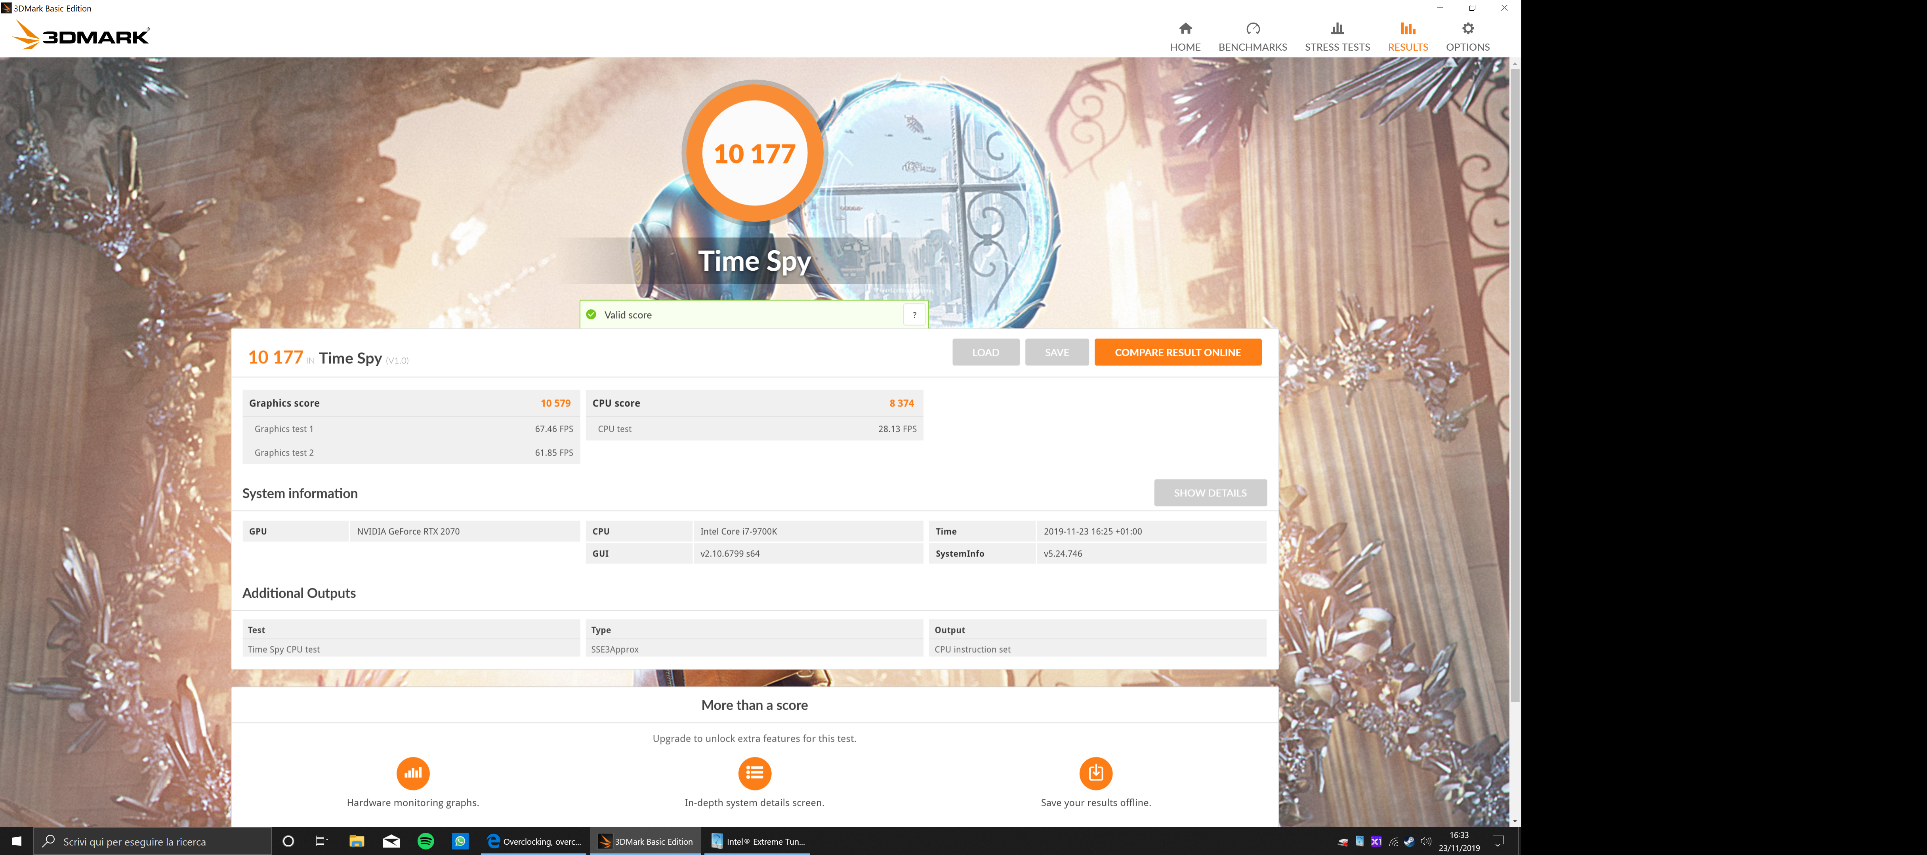Click the Graphics test 1 row
This screenshot has height=855, width=1927.
tap(412, 429)
